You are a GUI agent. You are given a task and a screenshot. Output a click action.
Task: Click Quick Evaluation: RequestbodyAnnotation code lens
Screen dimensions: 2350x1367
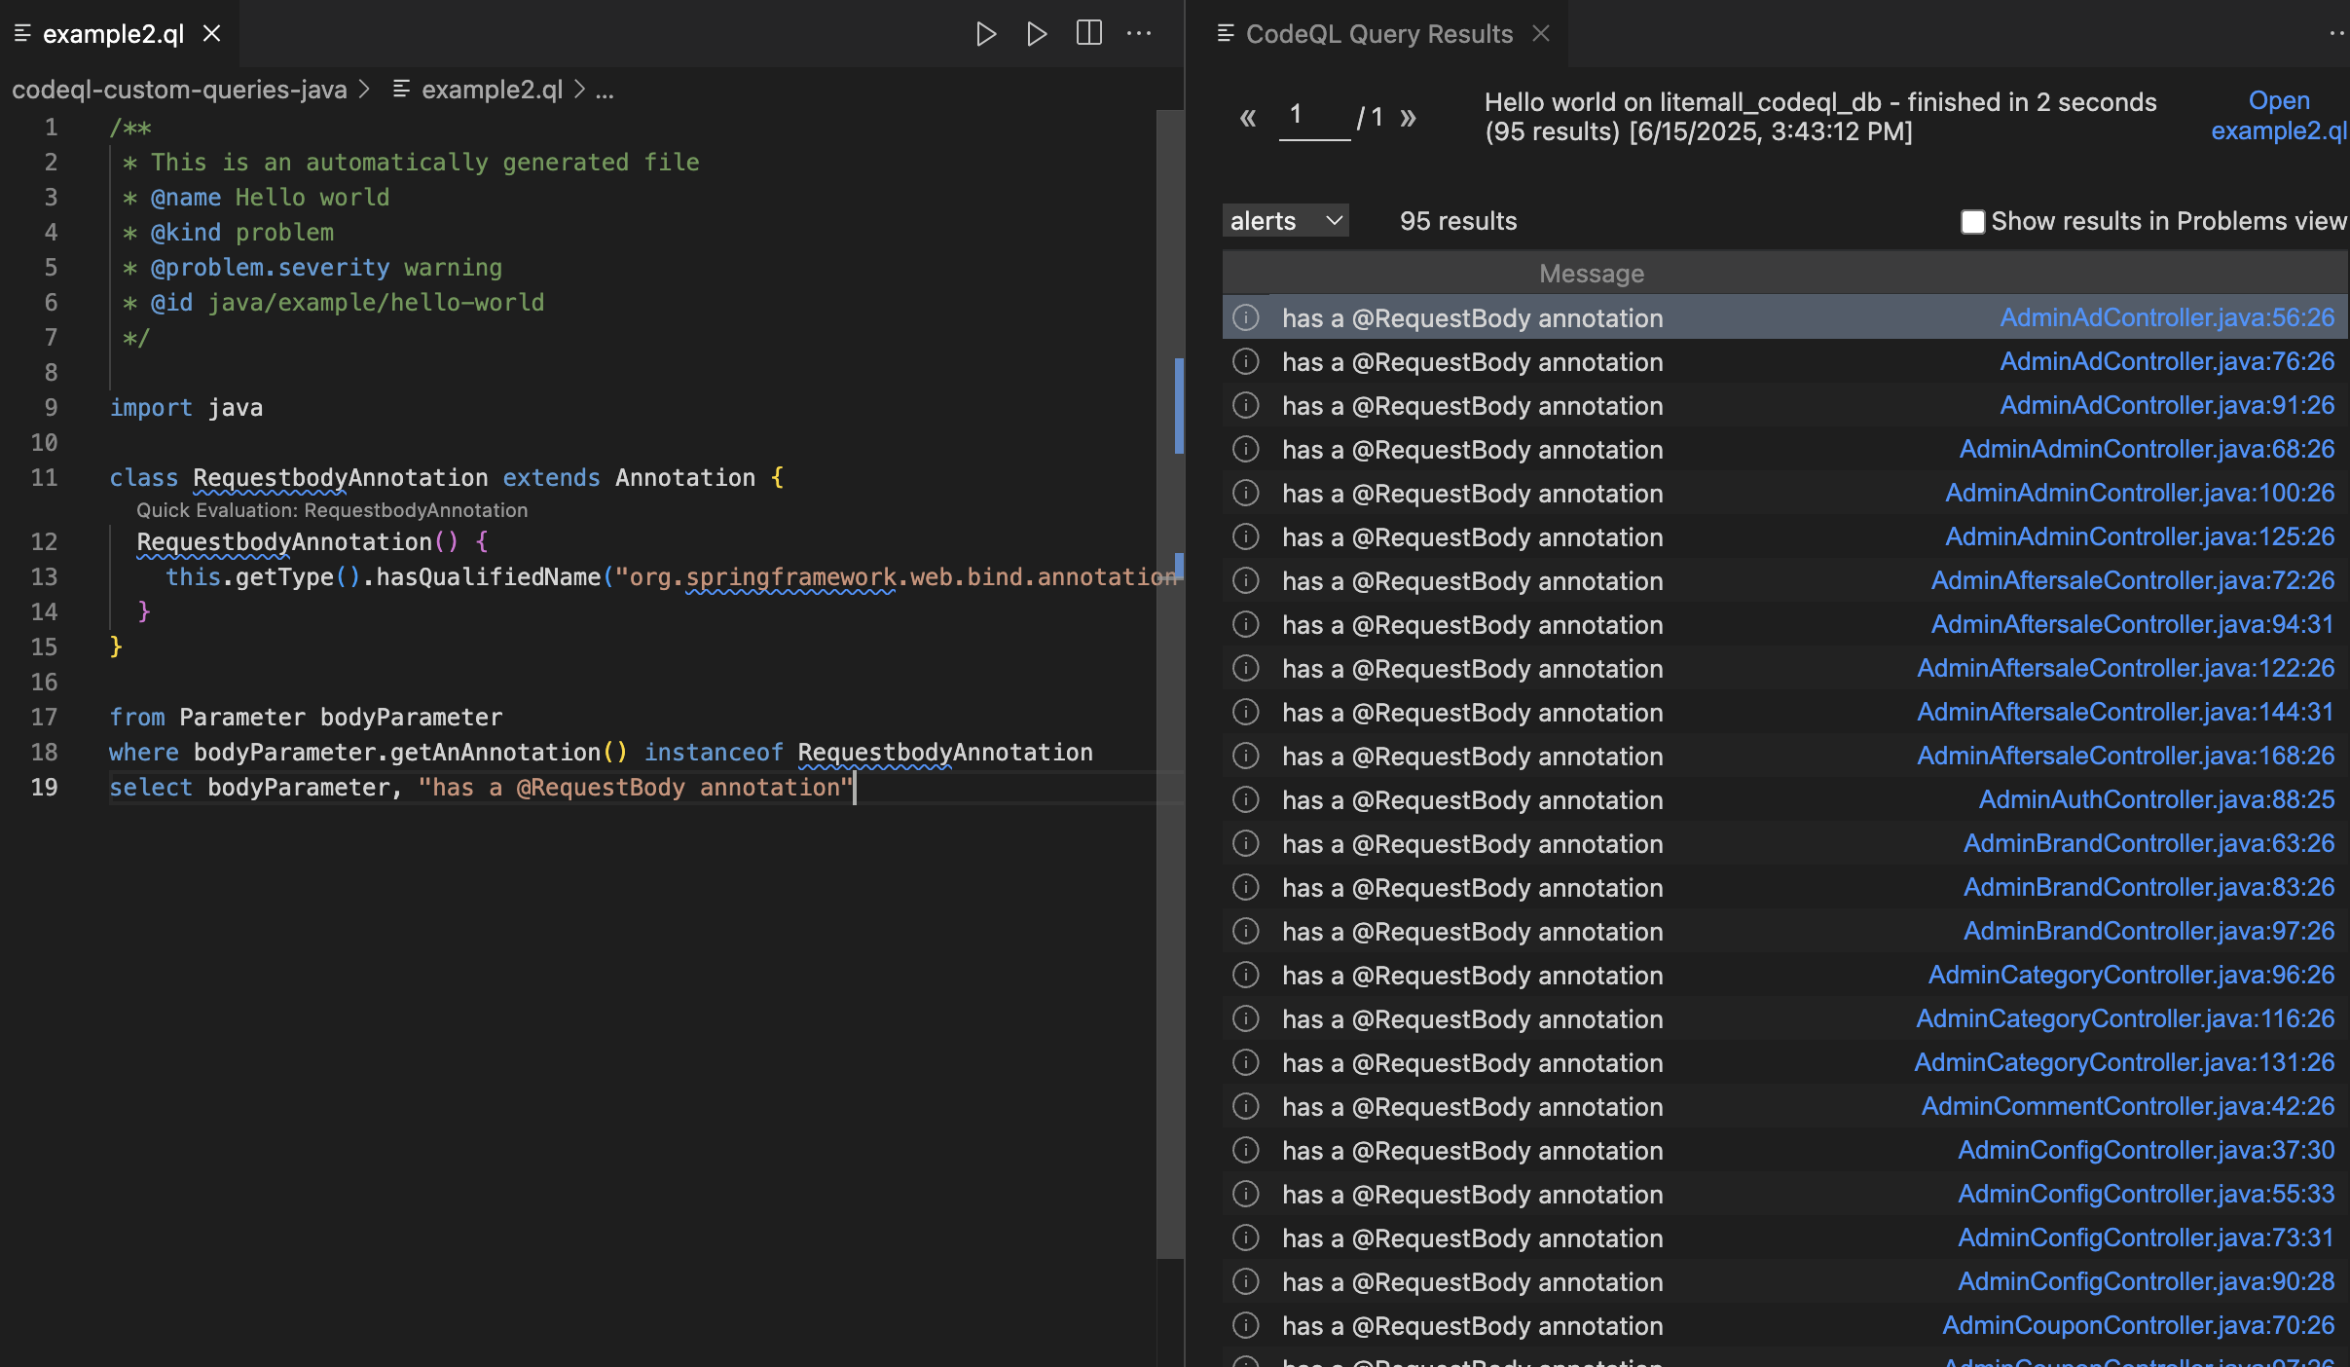click(332, 510)
